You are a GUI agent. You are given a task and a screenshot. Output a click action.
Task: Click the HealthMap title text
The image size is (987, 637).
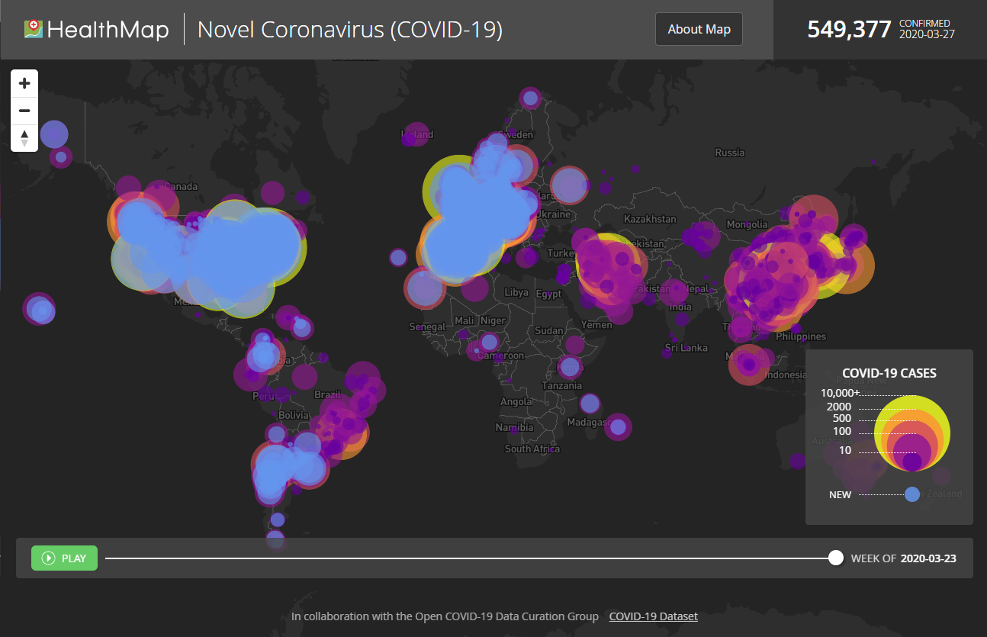tap(108, 30)
